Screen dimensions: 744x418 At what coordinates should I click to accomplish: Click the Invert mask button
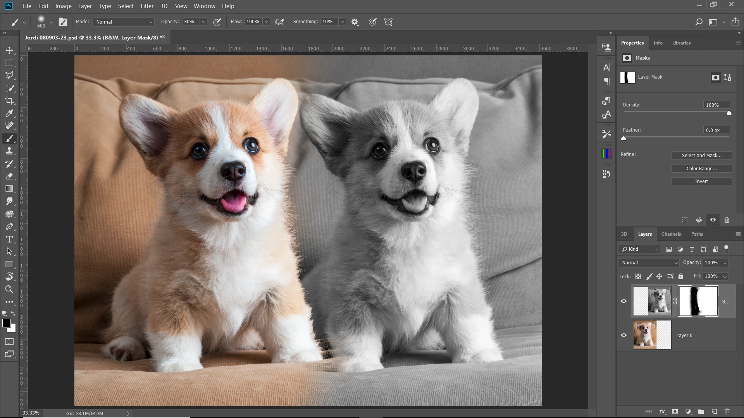pyautogui.click(x=701, y=182)
